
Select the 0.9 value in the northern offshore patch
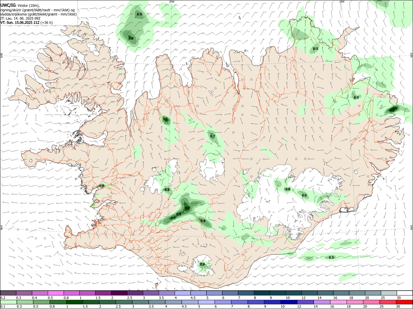coord(131,39)
